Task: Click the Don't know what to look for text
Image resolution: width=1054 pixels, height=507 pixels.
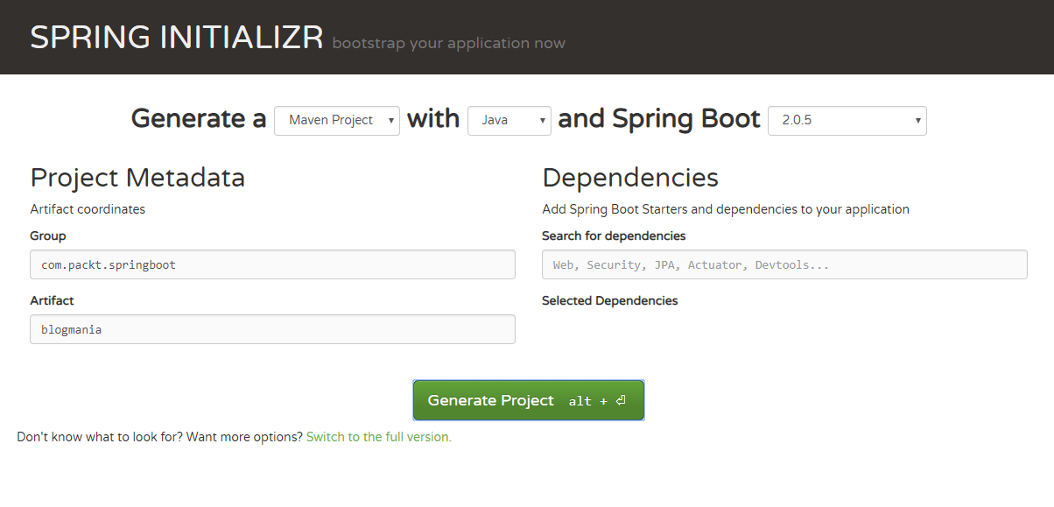Action: tap(159, 437)
